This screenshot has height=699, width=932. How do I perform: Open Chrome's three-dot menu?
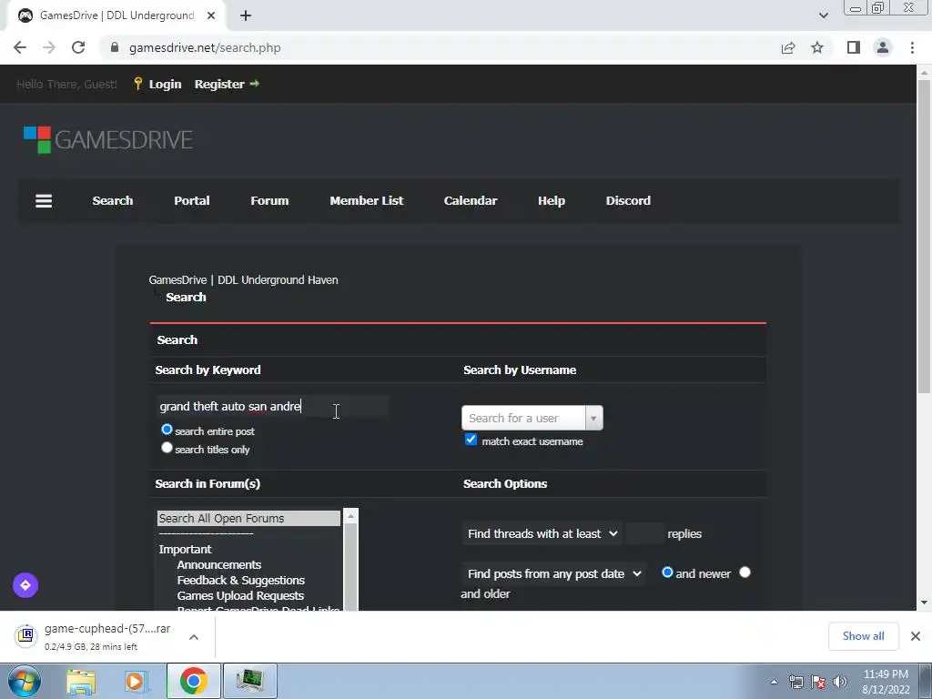click(x=912, y=47)
